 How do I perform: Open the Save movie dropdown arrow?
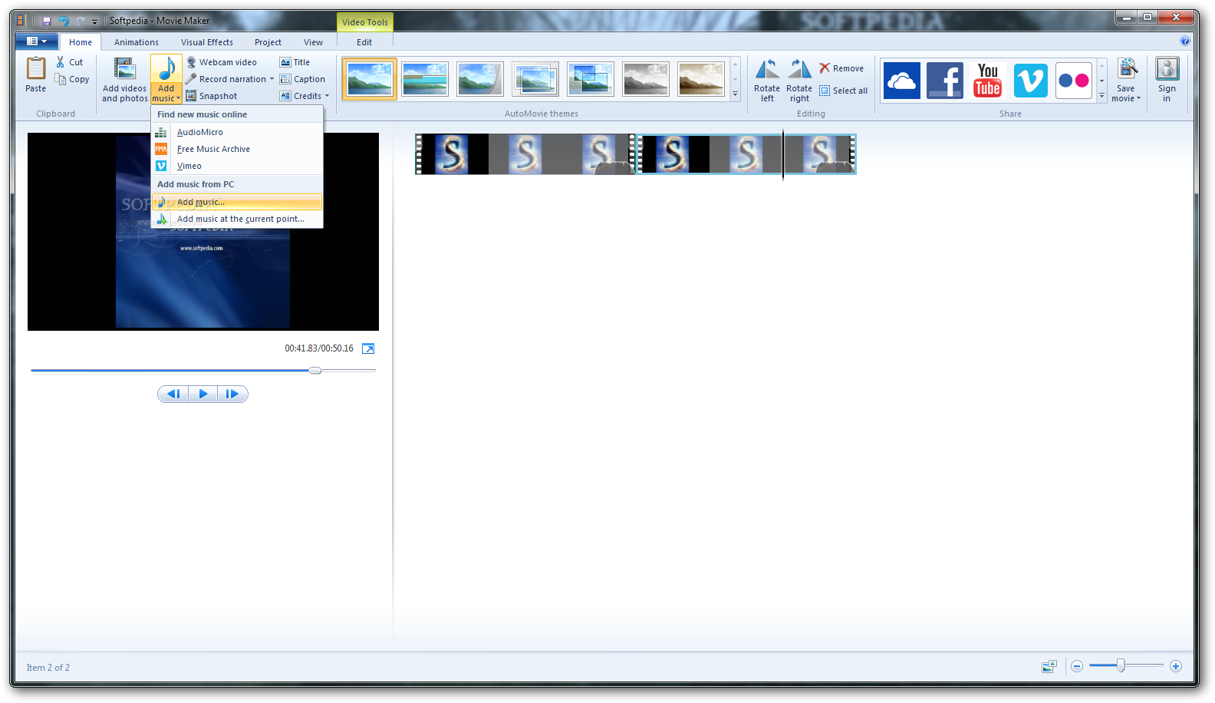pos(1138,98)
